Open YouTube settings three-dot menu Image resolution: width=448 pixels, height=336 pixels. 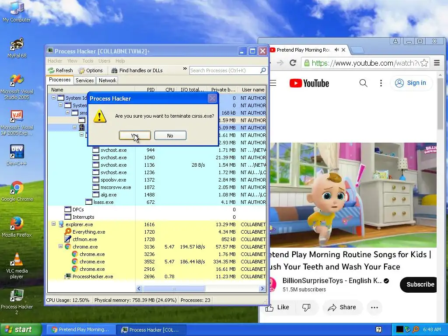pos(381,83)
